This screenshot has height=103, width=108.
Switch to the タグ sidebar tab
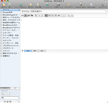tap(15, 88)
